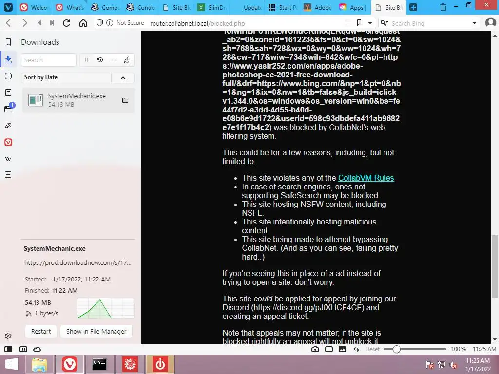Go back to the previous page
Screen dimensions: 499x374
[9, 23]
